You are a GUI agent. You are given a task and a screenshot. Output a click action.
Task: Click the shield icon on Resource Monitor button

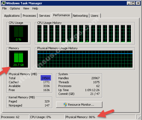tap(65, 105)
